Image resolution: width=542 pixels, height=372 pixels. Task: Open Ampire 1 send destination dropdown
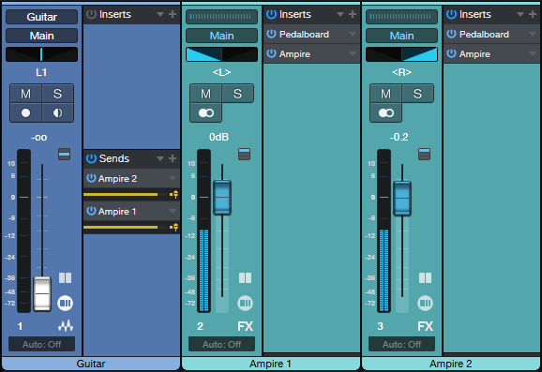coord(173,212)
